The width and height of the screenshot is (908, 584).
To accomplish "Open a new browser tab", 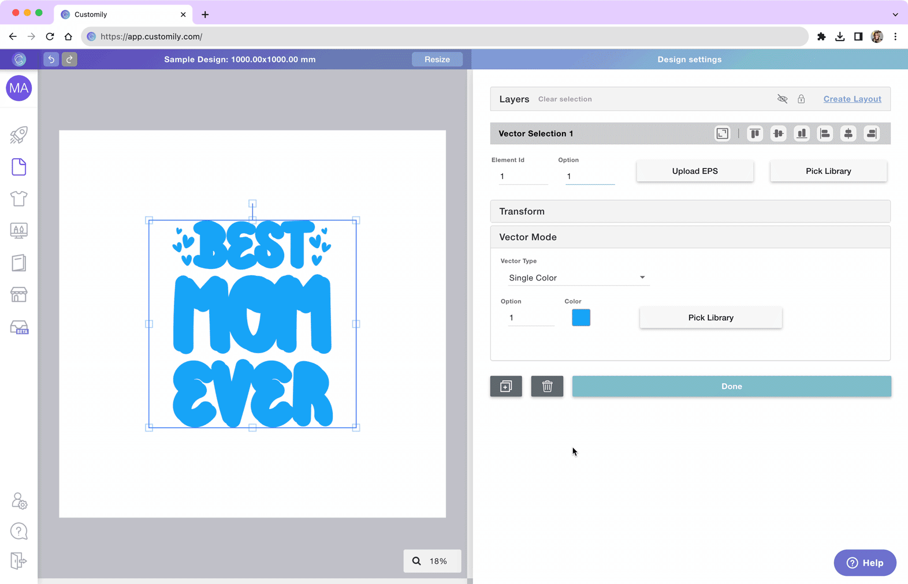I will (x=205, y=14).
